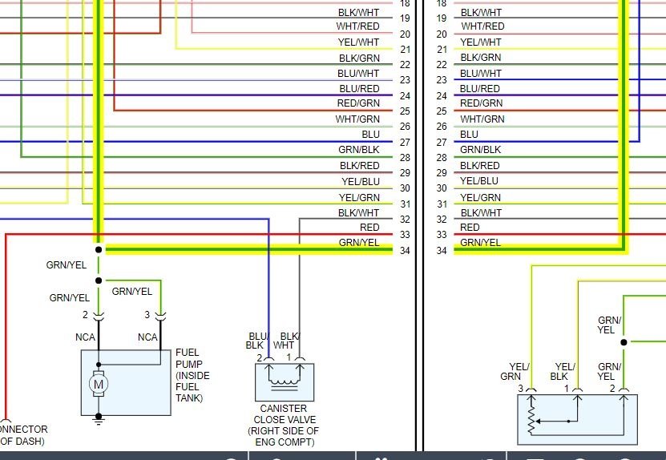Click the highlighted GRN/YEL label on left page
Image resolution: width=666 pixels, height=460 pixels.
359,243
